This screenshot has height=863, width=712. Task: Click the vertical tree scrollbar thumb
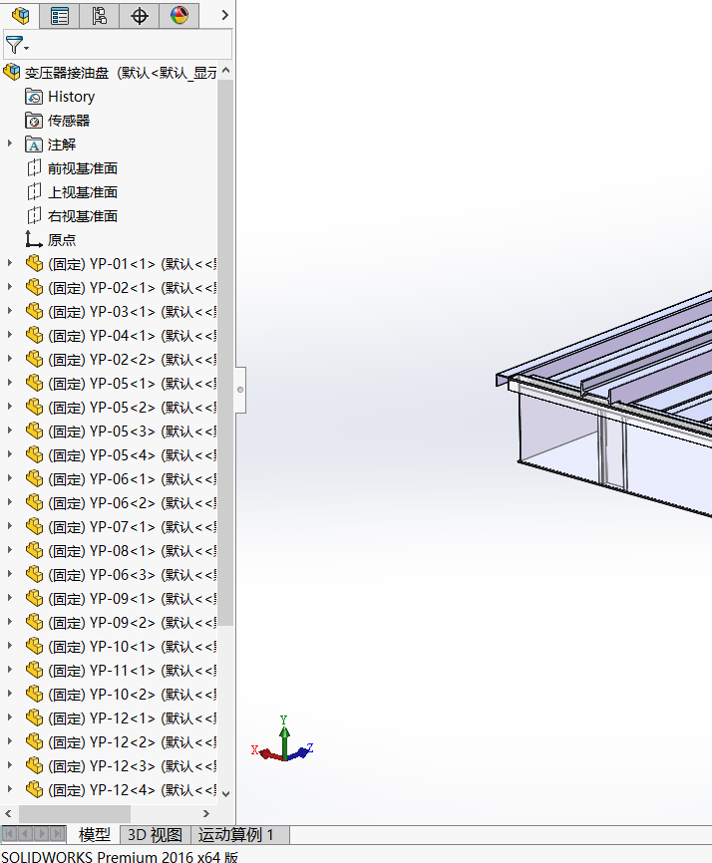[x=225, y=352]
